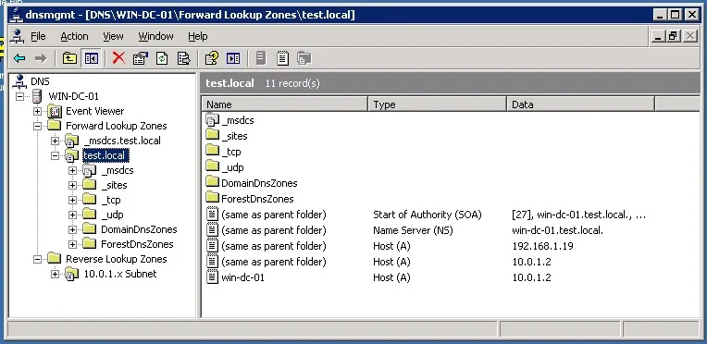This screenshot has height=344, width=707.
Task: Click the Export List toolbar icon
Action: point(183,58)
